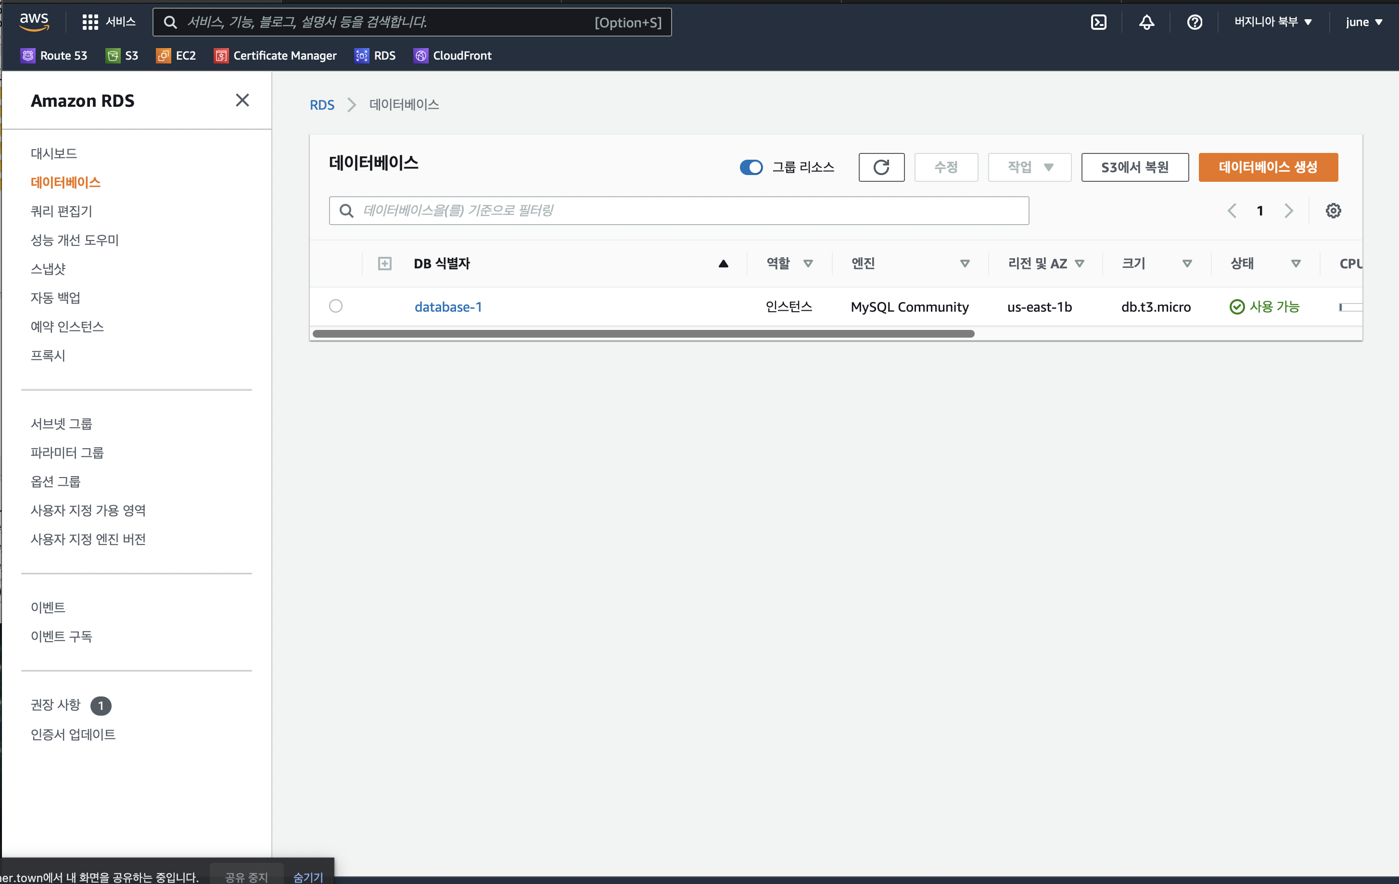Open 이벤트 in the sidebar
This screenshot has width=1399, height=884.
click(48, 607)
